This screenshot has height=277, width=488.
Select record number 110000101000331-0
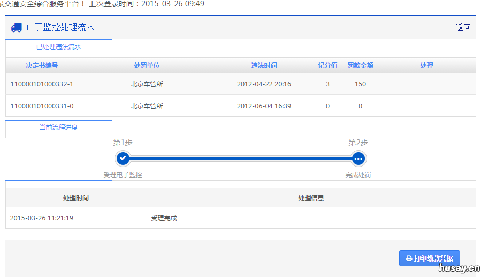[x=42, y=106]
